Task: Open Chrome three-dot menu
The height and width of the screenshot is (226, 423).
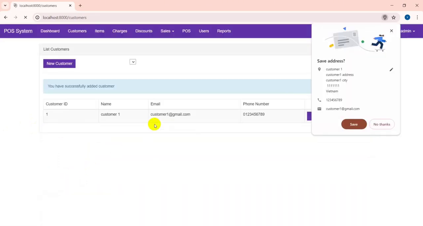Action: [x=417, y=17]
